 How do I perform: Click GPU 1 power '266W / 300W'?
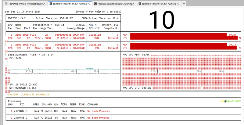pyautogui.click(x=43, y=48)
